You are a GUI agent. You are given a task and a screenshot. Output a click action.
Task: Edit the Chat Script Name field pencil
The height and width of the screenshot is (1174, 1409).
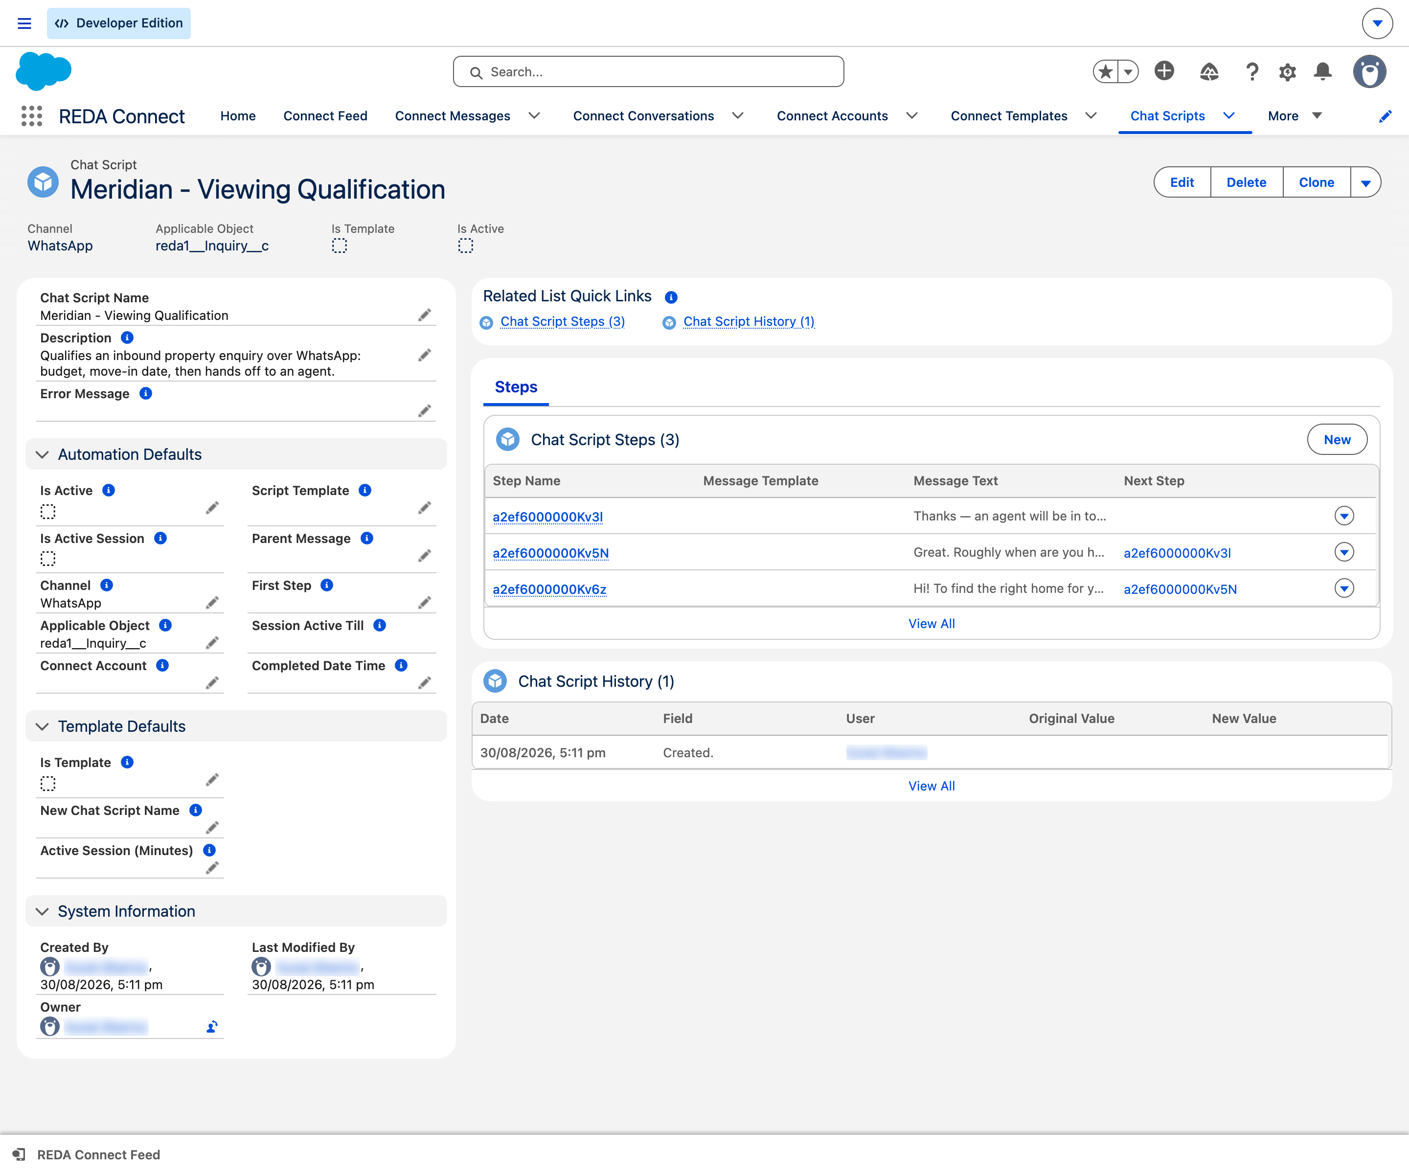(x=424, y=316)
